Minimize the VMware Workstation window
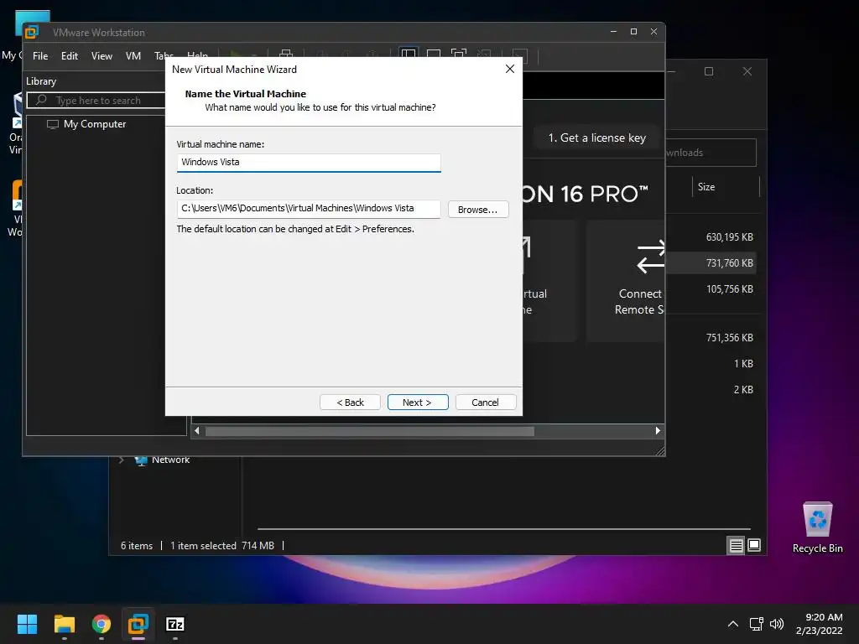 [613, 32]
